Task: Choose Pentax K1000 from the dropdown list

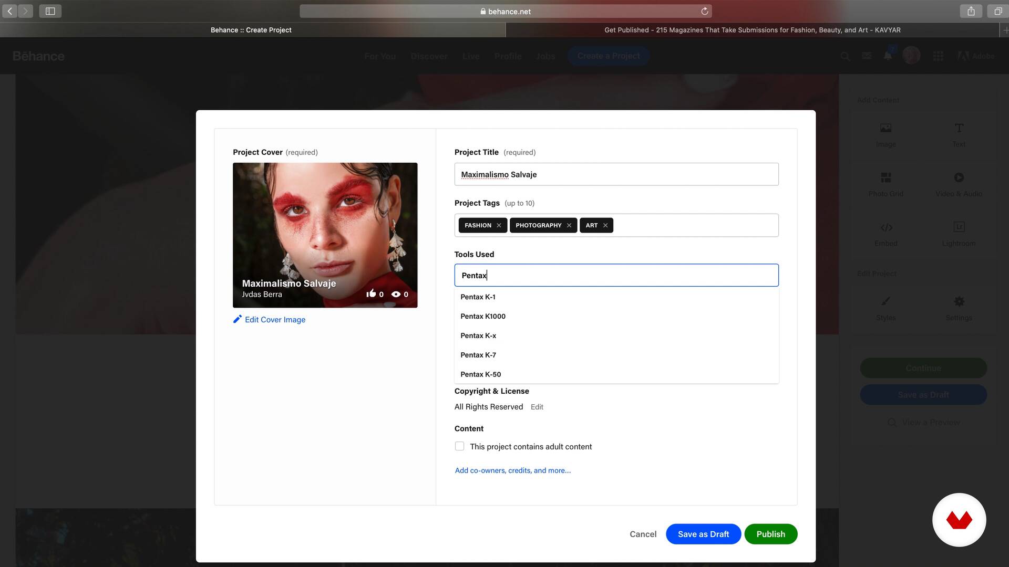Action: pyautogui.click(x=482, y=316)
